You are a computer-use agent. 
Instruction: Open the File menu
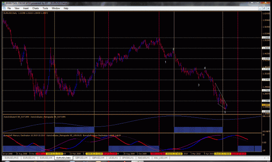point(9,8)
